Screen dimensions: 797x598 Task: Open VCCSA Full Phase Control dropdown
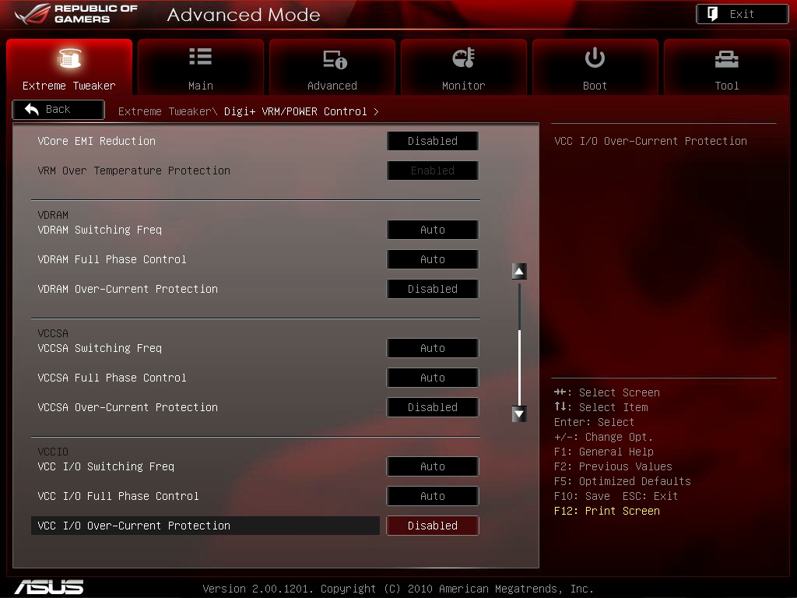[x=433, y=378]
